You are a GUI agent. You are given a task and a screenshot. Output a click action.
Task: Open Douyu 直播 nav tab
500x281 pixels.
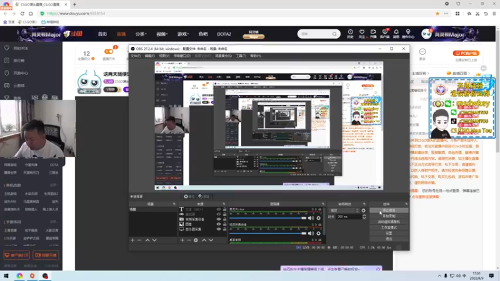pos(121,34)
